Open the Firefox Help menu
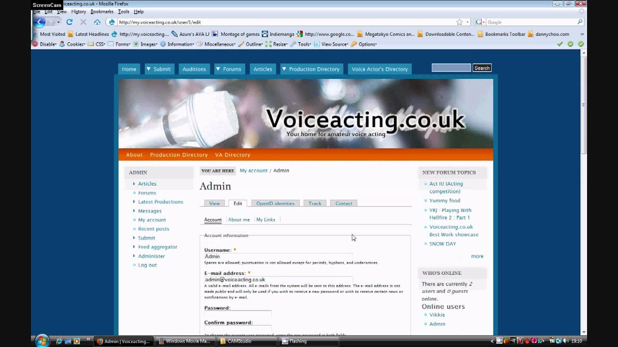This screenshot has width=618, height=347. coord(139,12)
